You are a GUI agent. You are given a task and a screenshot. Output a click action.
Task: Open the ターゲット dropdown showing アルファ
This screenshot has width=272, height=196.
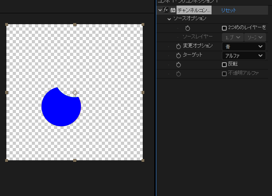tap(243, 56)
